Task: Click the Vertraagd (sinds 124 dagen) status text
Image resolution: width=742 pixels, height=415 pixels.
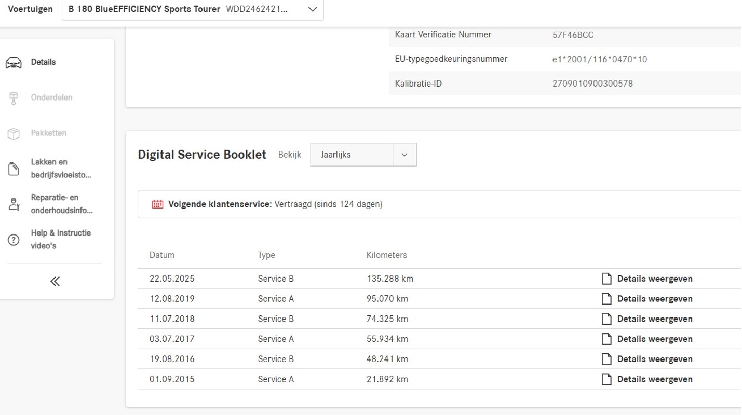Action: (x=328, y=204)
